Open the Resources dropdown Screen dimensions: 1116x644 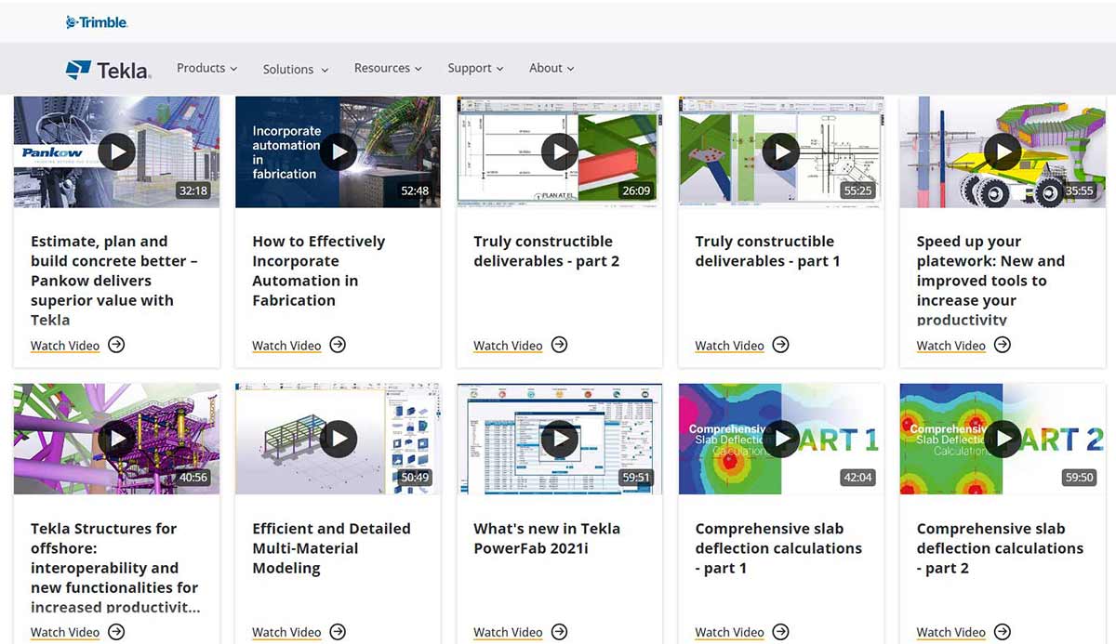tap(388, 68)
